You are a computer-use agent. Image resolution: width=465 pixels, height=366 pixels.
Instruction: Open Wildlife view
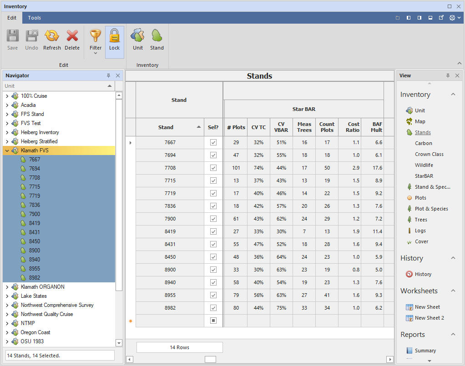click(x=424, y=165)
